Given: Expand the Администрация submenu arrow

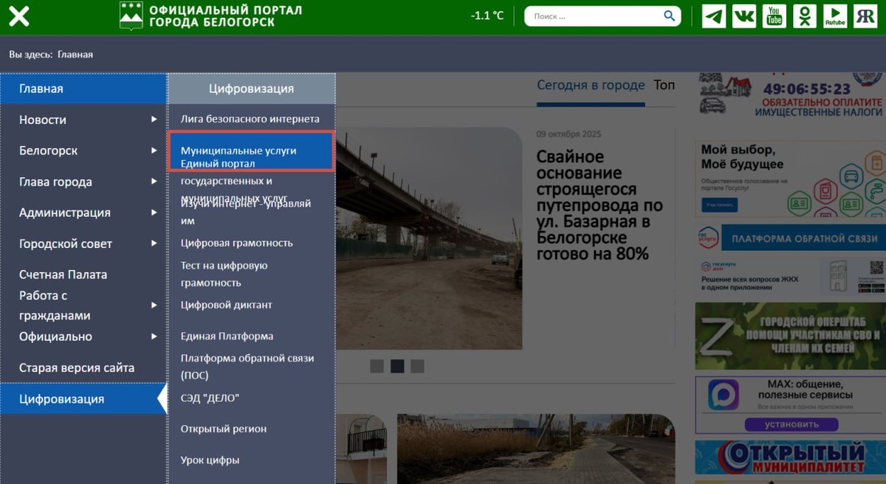Looking at the screenshot, I should point(154,212).
